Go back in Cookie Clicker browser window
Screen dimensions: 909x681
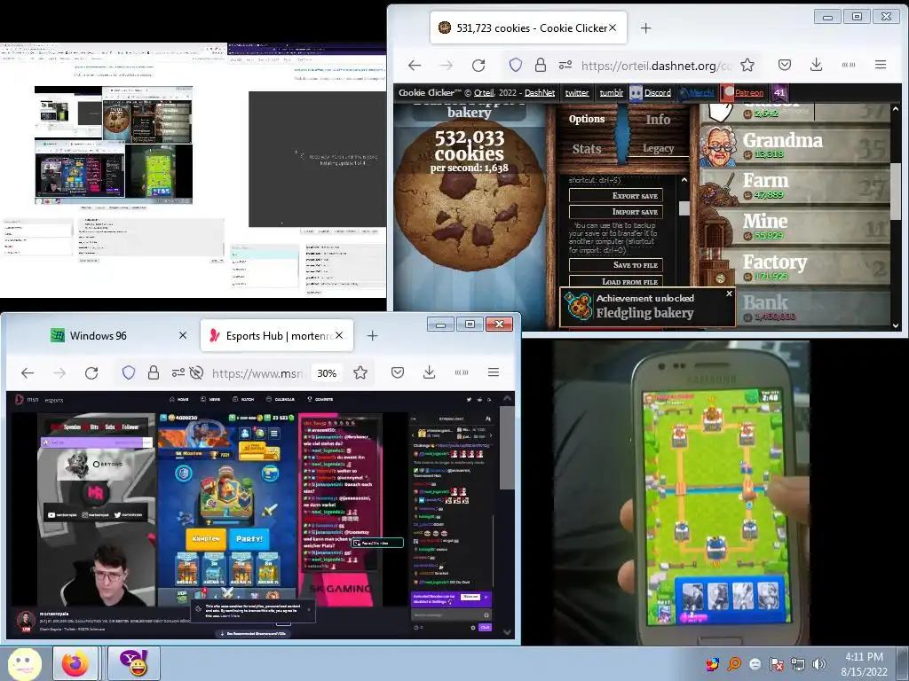tap(415, 66)
